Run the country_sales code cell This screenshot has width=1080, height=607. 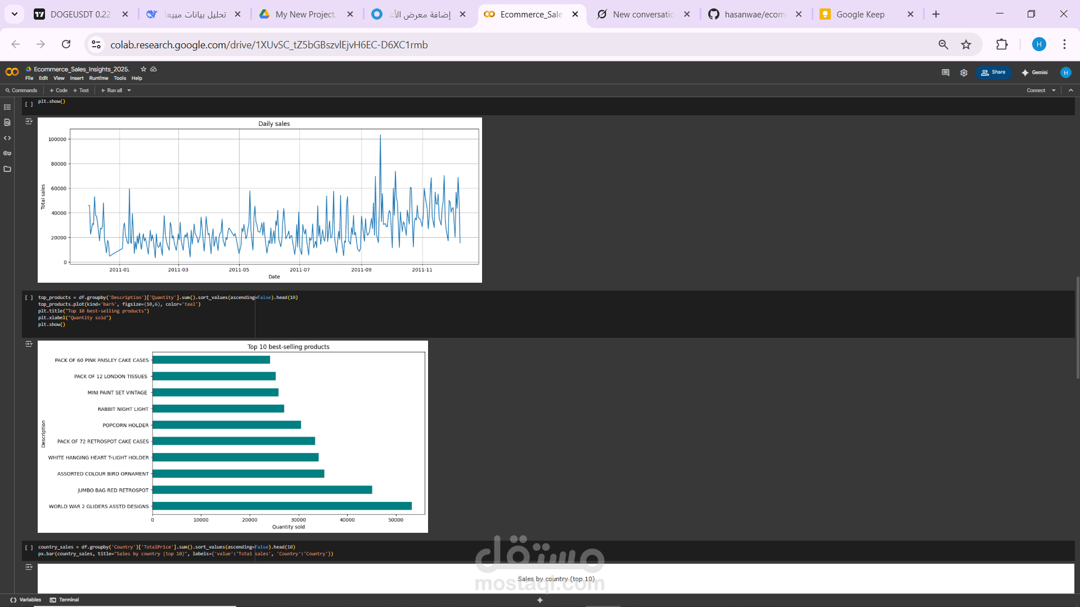click(x=29, y=547)
